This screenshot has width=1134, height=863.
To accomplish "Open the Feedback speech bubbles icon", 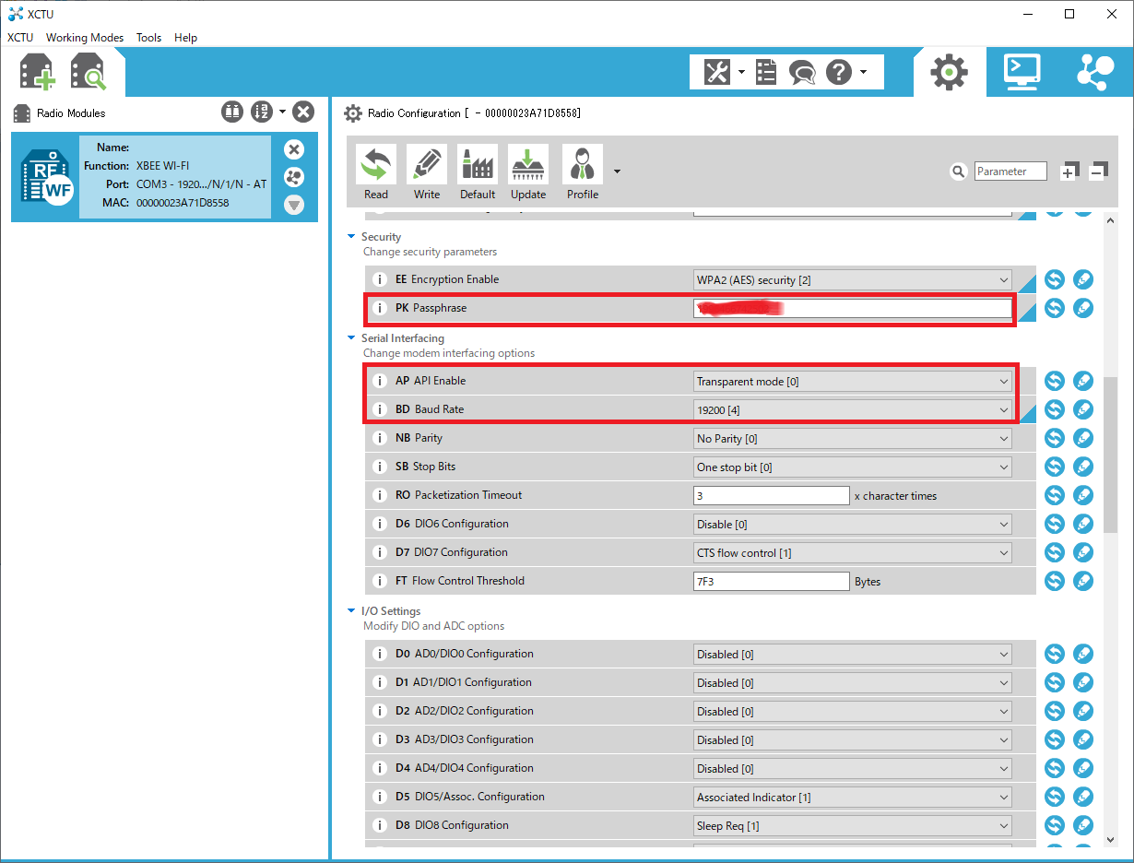I will (x=802, y=72).
